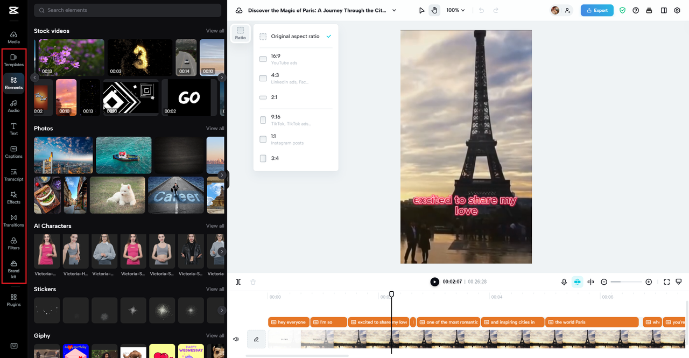
Task: Choose the 9:16 TikTok ratio
Action: (x=296, y=120)
